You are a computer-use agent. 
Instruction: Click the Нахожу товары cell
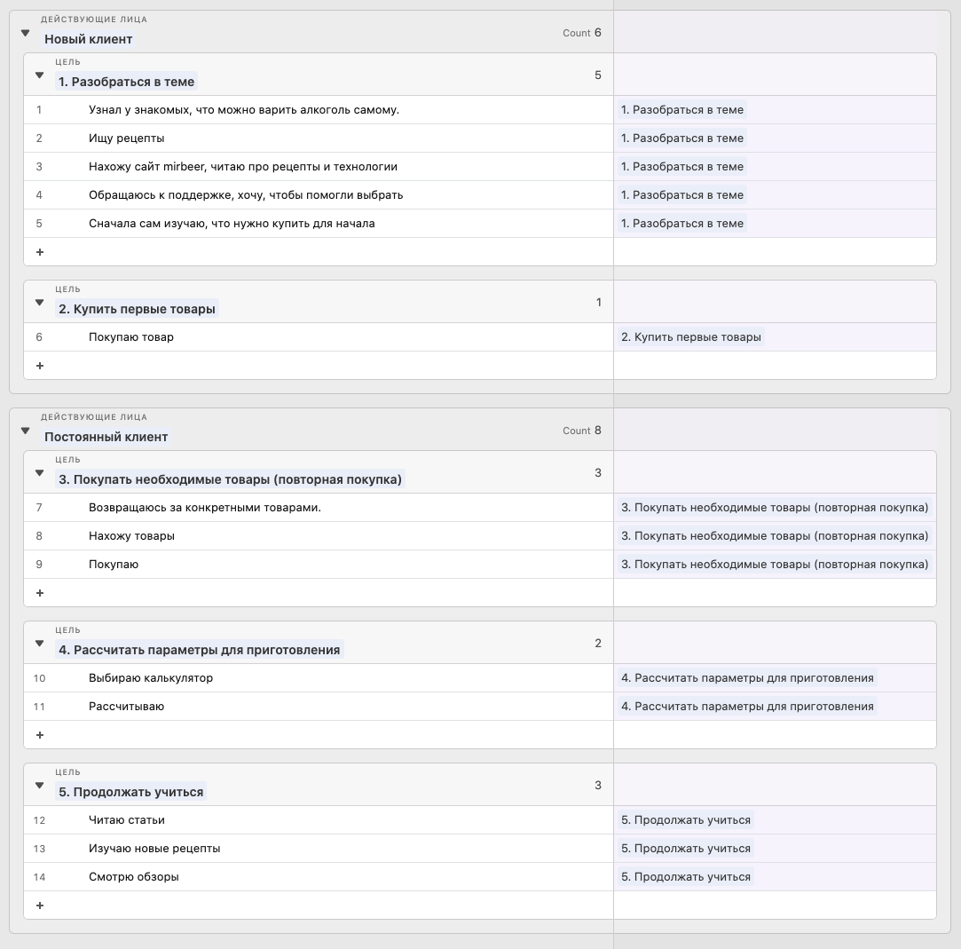pyautogui.click(x=131, y=536)
